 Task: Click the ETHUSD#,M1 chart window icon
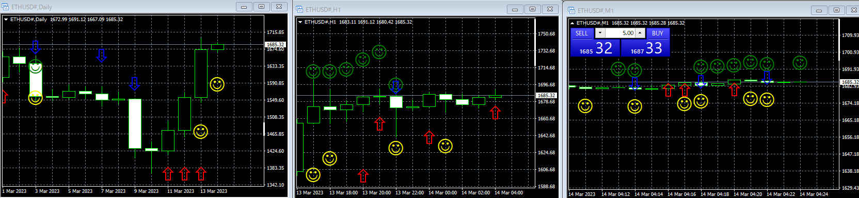(x=571, y=10)
